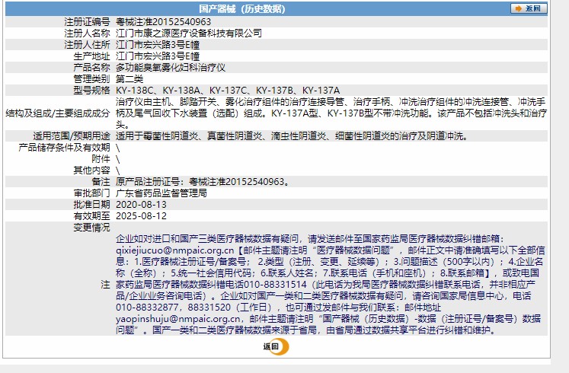The height and width of the screenshot is (373, 569).
Task: Select registrant name 江门市康之源医疗设备科技有限公司
Action: tap(189, 33)
